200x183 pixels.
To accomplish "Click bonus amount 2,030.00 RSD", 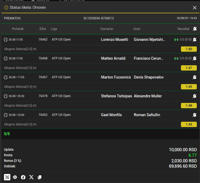I will pyautogui.click(x=184, y=161).
